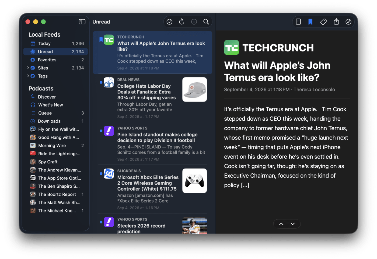Select The Matt Walsh Sh... podcast
This screenshot has width=377, height=259.
[56, 202]
